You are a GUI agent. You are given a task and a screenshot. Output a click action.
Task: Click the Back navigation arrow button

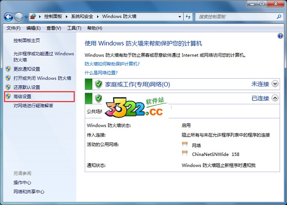(x=8, y=17)
